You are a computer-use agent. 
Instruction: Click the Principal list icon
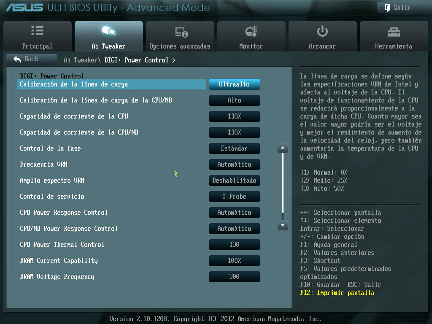point(37,30)
